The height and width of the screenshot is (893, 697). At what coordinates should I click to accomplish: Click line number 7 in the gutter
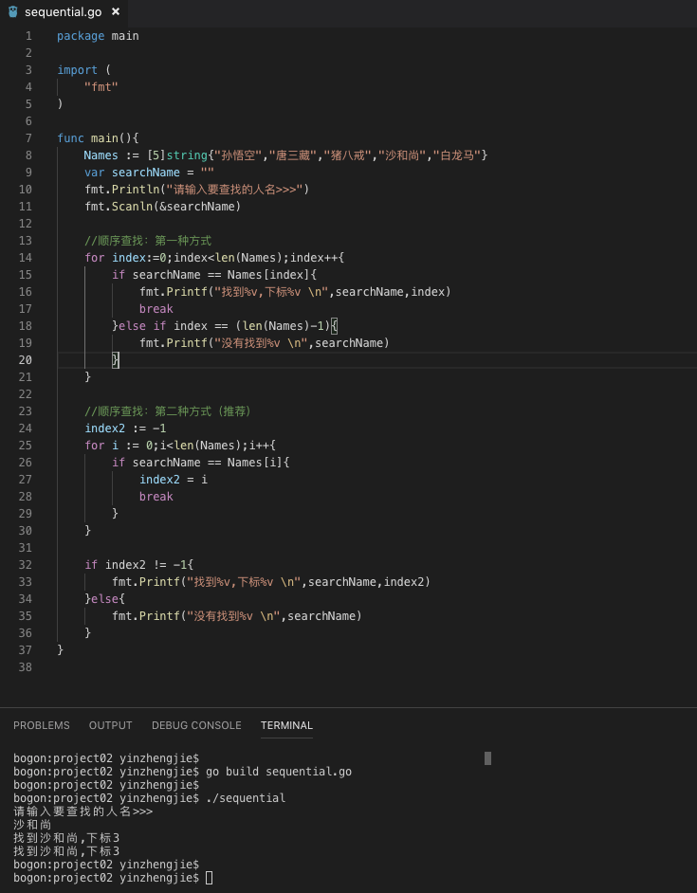point(28,137)
